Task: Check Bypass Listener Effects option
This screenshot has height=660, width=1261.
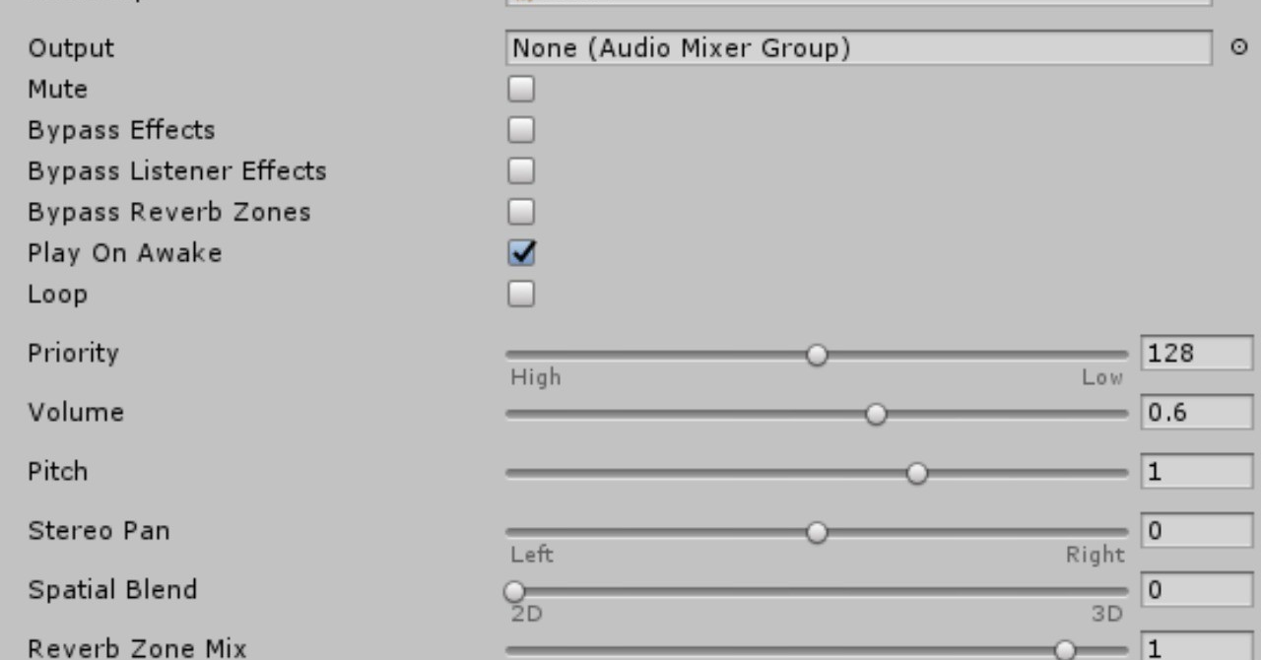Action: pos(521,171)
